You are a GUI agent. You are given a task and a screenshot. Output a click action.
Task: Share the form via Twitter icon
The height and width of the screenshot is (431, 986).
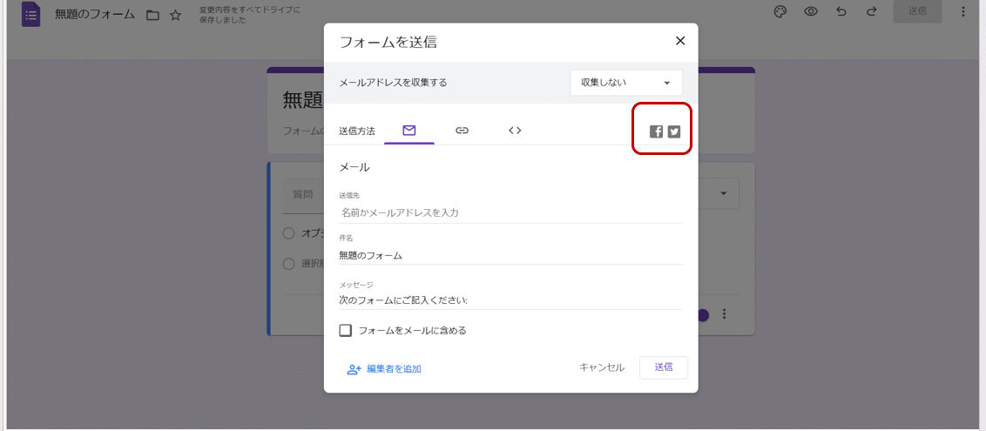(x=674, y=131)
